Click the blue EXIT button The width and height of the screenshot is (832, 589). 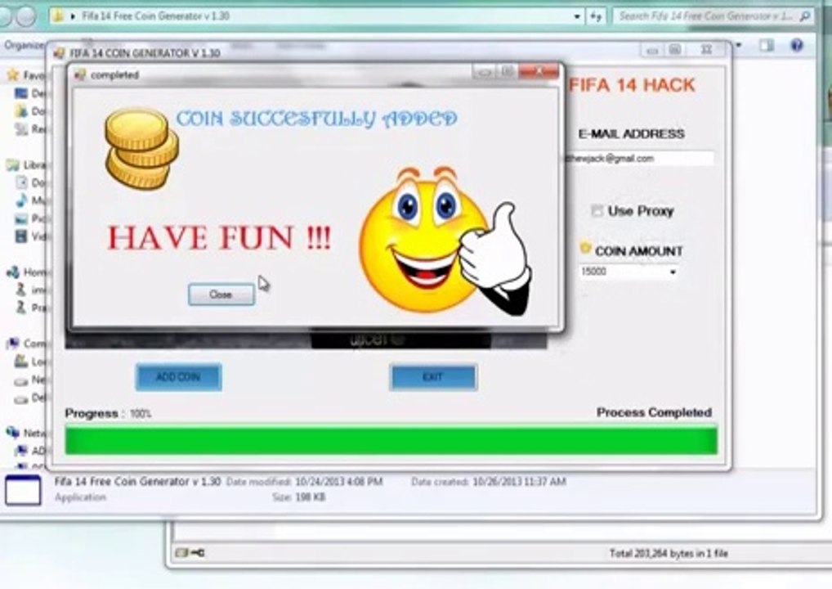pos(433,377)
